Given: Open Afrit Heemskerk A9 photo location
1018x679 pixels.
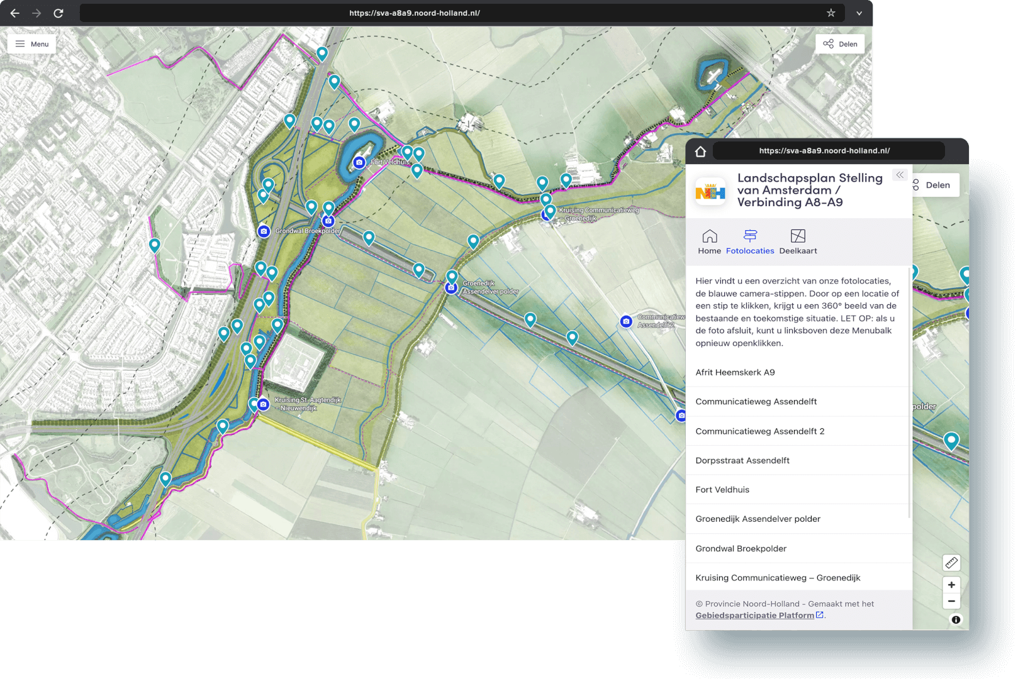Looking at the screenshot, I should click(735, 372).
